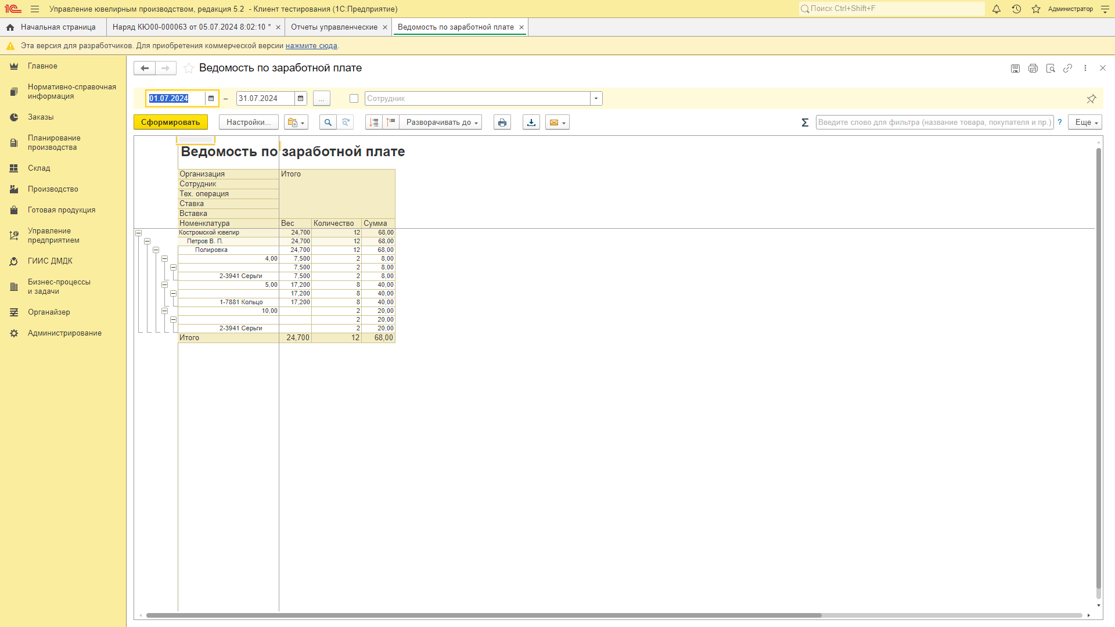Toggle the Сотрудник filter checkbox
1115x627 pixels.
pos(354,99)
